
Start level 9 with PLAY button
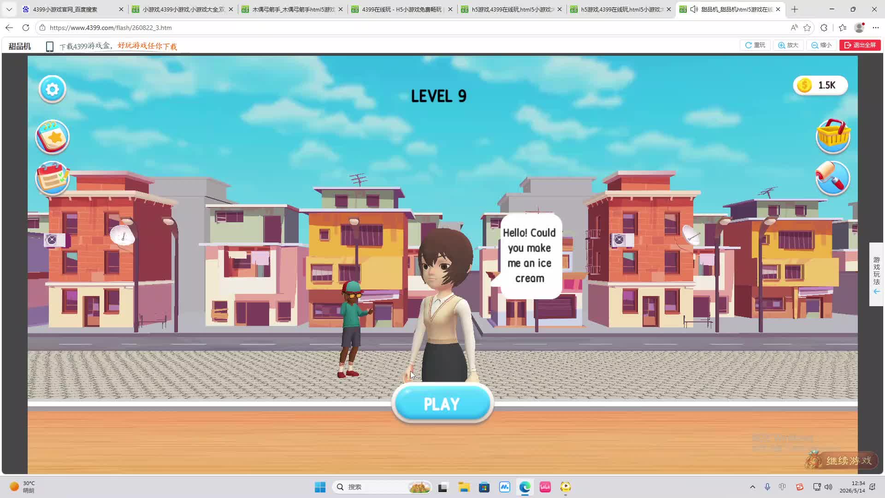[x=442, y=404]
